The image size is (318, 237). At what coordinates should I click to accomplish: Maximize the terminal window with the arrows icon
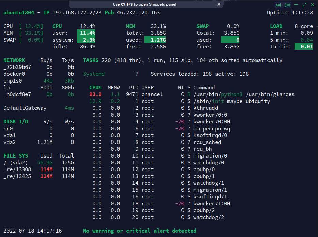pyautogui.click(x=304, y=5)
